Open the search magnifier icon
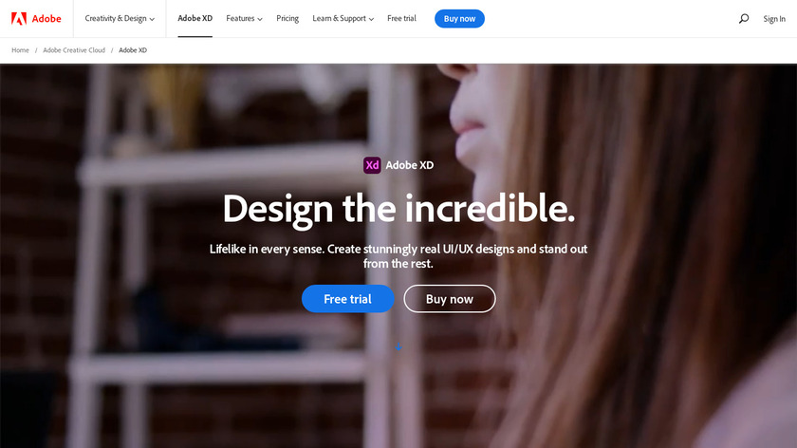The image size is (797, 448). 744,19
